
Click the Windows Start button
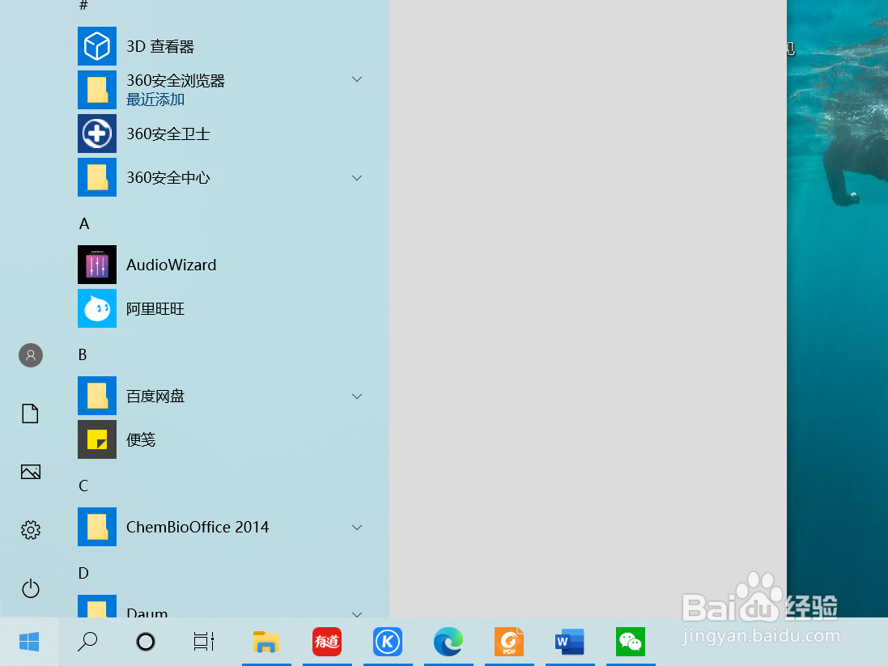[29, 642]
